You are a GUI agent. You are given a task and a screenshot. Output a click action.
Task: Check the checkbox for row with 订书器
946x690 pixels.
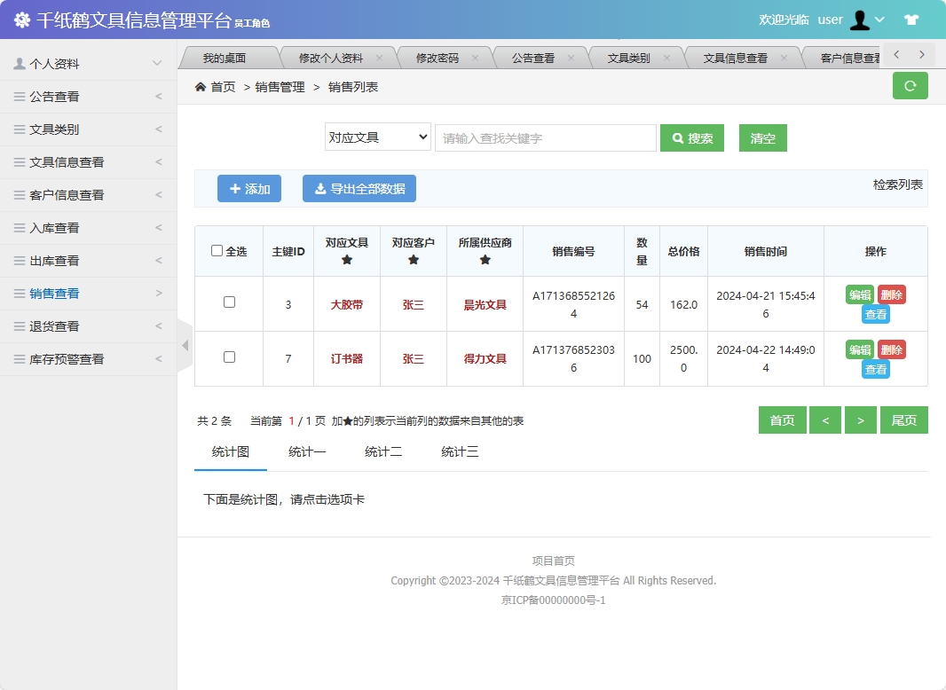pyautogui.click(x=229, y=358)
